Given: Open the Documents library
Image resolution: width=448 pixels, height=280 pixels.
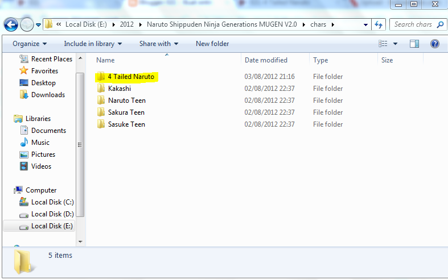Looking at the screenshot, I should (x=43, y=131).
